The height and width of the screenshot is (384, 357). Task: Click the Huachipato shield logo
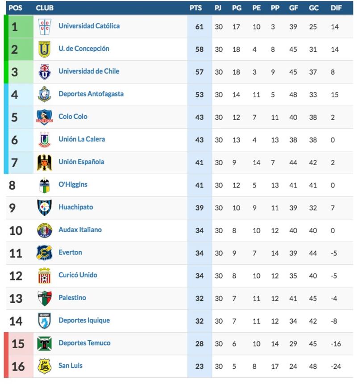[45, 208]
